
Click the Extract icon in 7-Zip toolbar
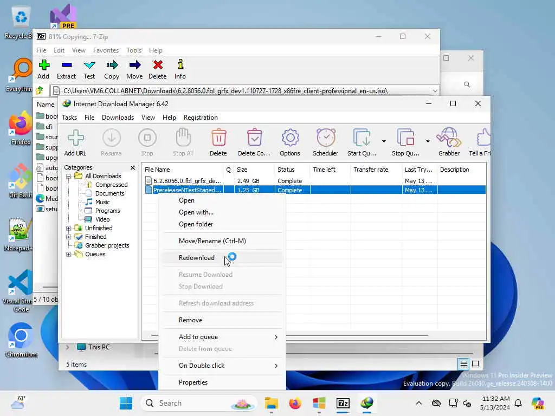(x=67, y=70)
